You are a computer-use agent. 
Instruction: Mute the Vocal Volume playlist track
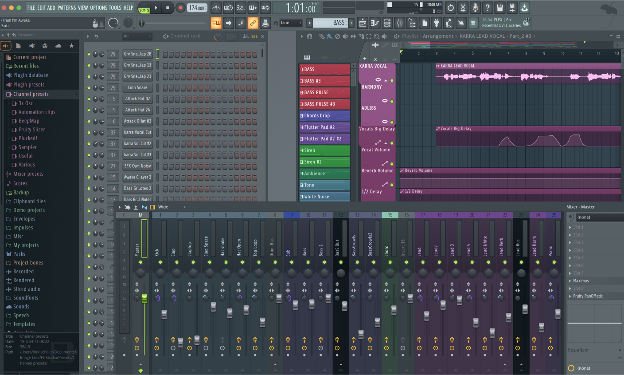click(392, 164)
